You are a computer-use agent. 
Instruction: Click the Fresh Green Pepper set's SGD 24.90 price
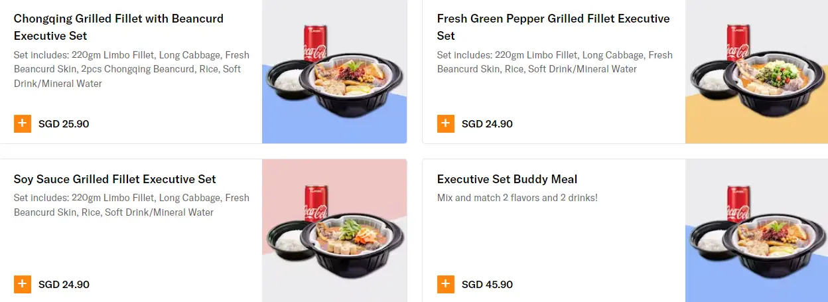click(487, 123)
